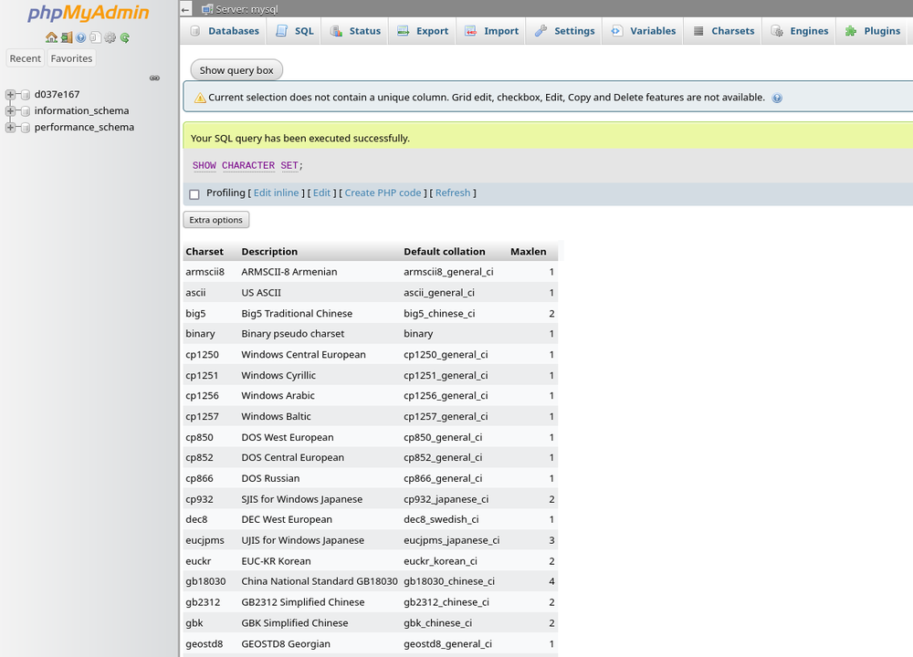Switch to the Databases tab

click(x=225, y=30)
